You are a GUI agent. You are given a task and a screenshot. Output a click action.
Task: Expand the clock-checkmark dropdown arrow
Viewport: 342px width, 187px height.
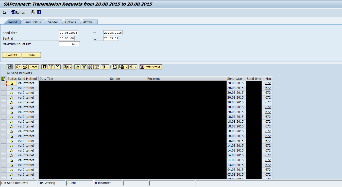tap(70, 67)
